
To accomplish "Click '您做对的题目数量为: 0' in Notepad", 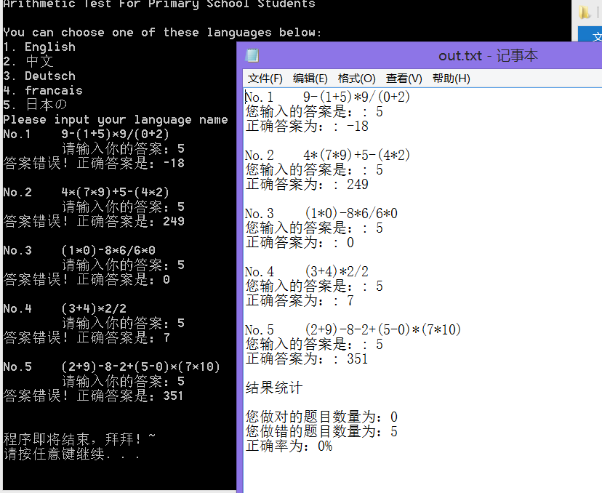I will (321, 417).
